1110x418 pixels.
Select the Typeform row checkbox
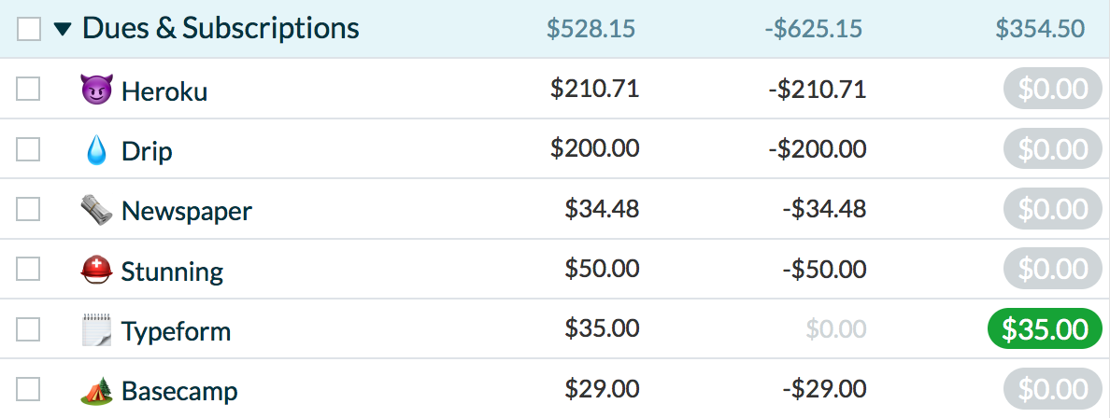point(29,329)
